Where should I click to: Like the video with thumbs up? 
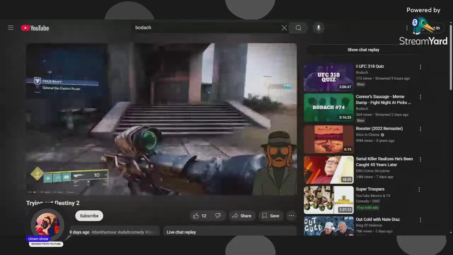click(x=200, y=216)
